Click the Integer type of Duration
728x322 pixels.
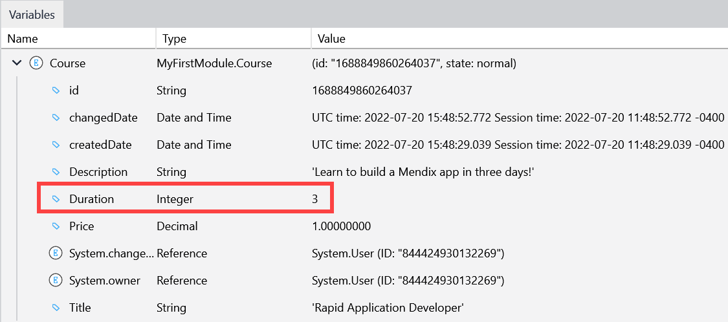pos(175,199)
